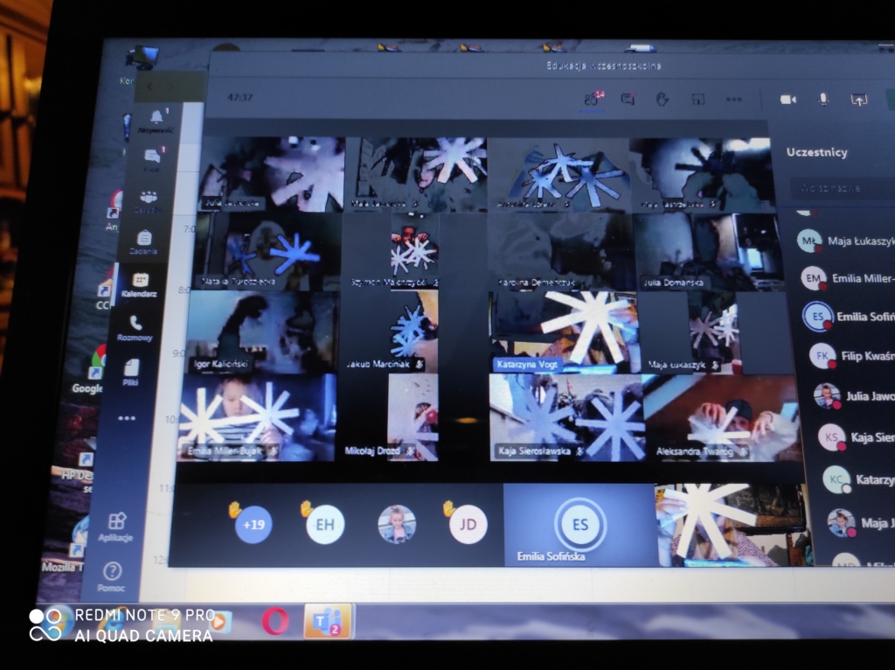Select Julia Jawo… in participants list

click(x=855, y=396)
